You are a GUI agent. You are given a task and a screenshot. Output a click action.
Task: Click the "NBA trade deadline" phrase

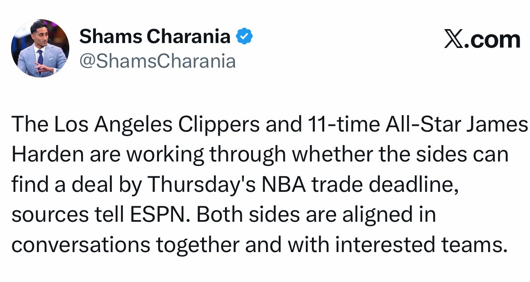coord(359,185)
